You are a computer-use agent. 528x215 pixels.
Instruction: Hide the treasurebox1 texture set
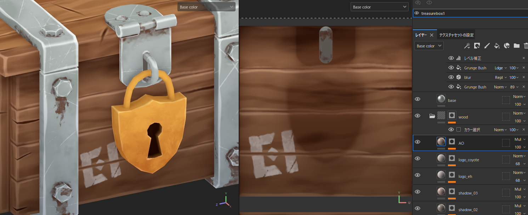coord(417,13)
